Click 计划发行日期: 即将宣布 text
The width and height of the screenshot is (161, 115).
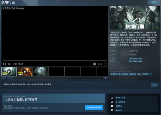click(21, 100)
